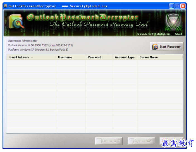The width and height of the screenshot is (196, 152).
Task: Sort by Password column header
Action: 99,57
